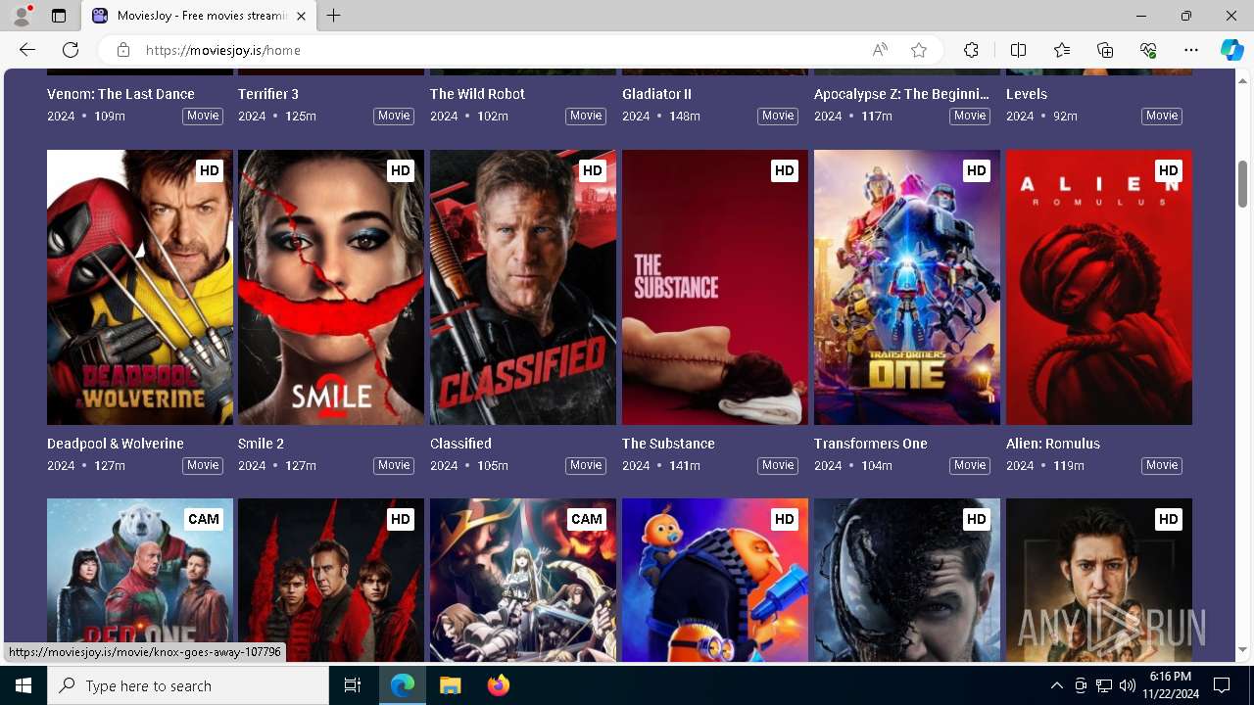Open Red One CAM poster

[140, 580]
